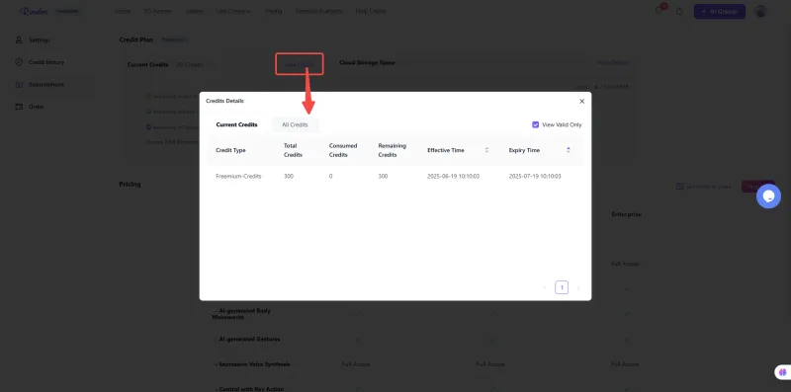791x392 pixels.
Task: Click the AI Create button
Action: tap(720, 12)
